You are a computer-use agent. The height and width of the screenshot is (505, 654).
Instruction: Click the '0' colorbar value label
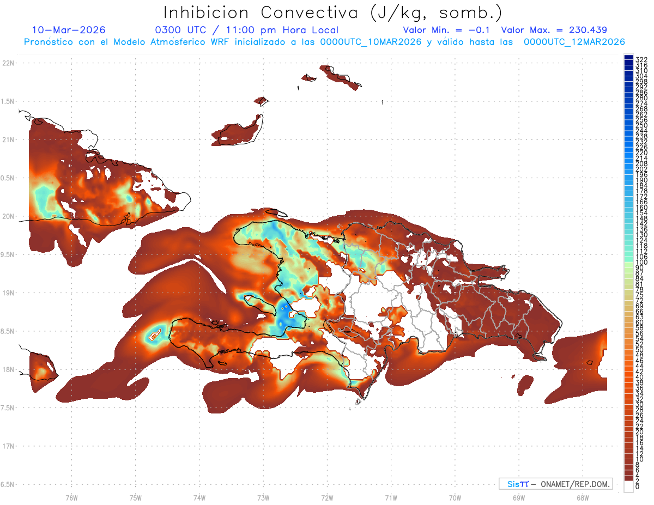click(637, 486)
